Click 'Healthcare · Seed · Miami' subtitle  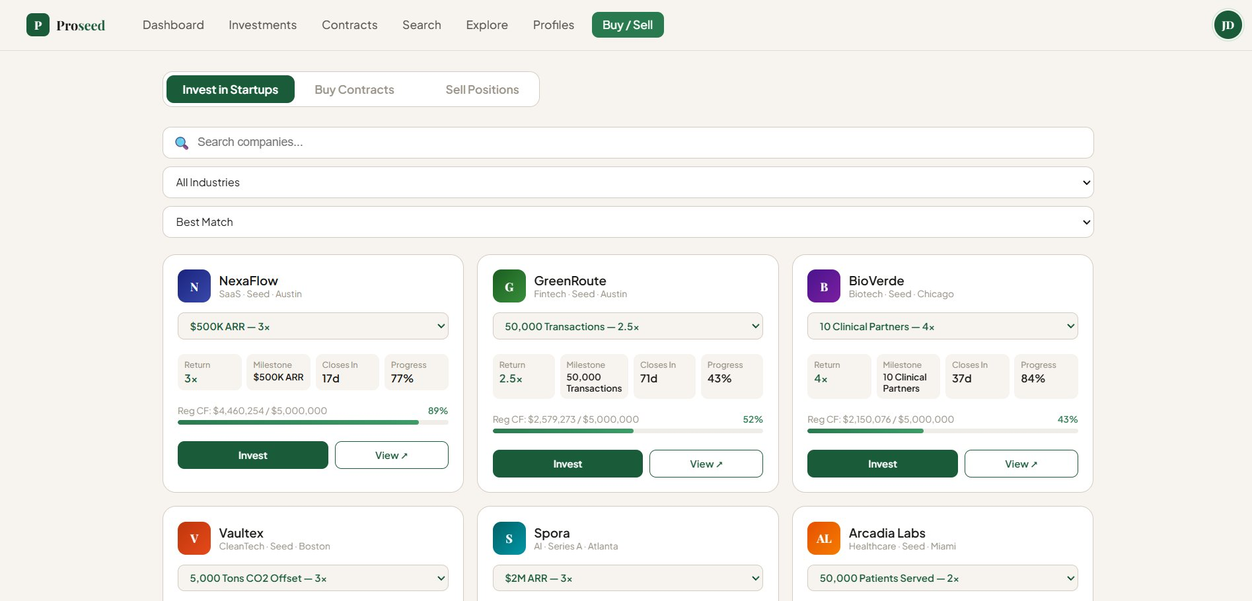click(x=902, y=546)
